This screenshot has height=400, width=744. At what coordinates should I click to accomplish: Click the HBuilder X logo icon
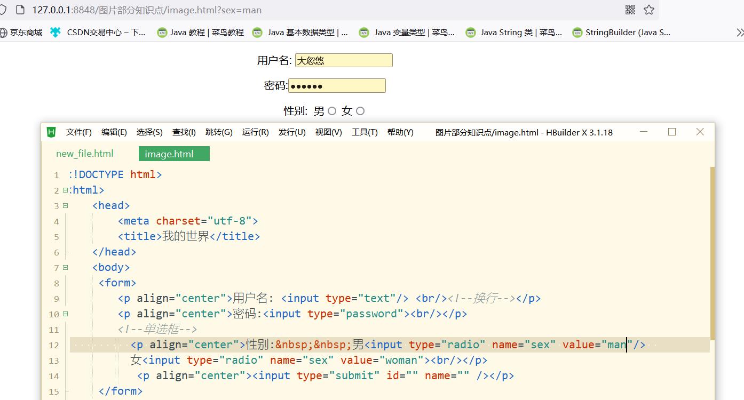[x=51, y=132]
